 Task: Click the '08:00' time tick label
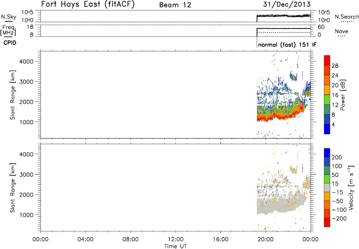(131, 240)
